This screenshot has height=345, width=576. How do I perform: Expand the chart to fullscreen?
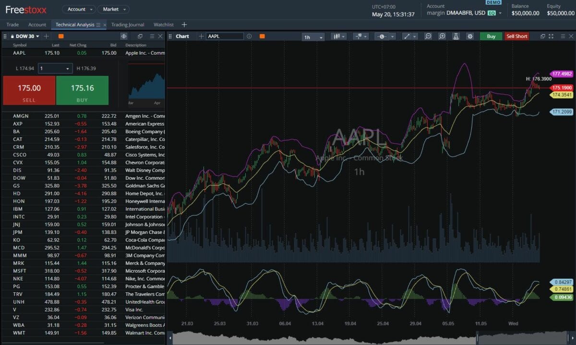coord(551,36)
